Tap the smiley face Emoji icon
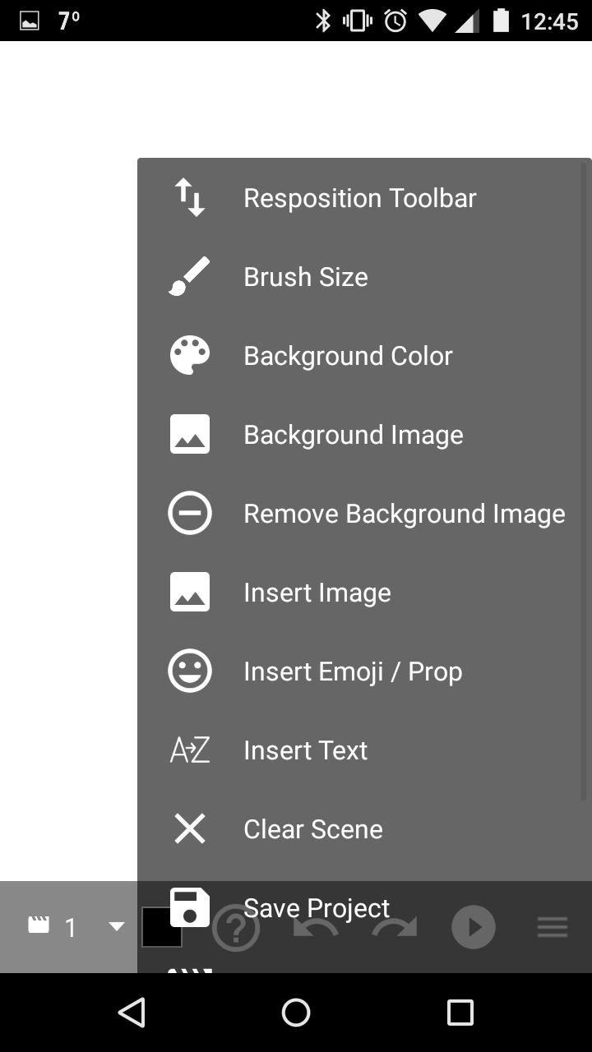 189,671
